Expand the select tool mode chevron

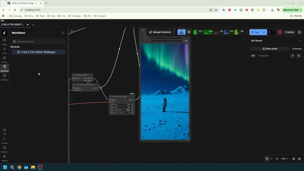point(271,159)
